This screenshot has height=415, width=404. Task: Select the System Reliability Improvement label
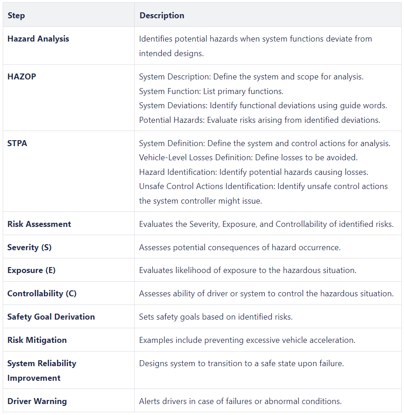tap(42, 370)
